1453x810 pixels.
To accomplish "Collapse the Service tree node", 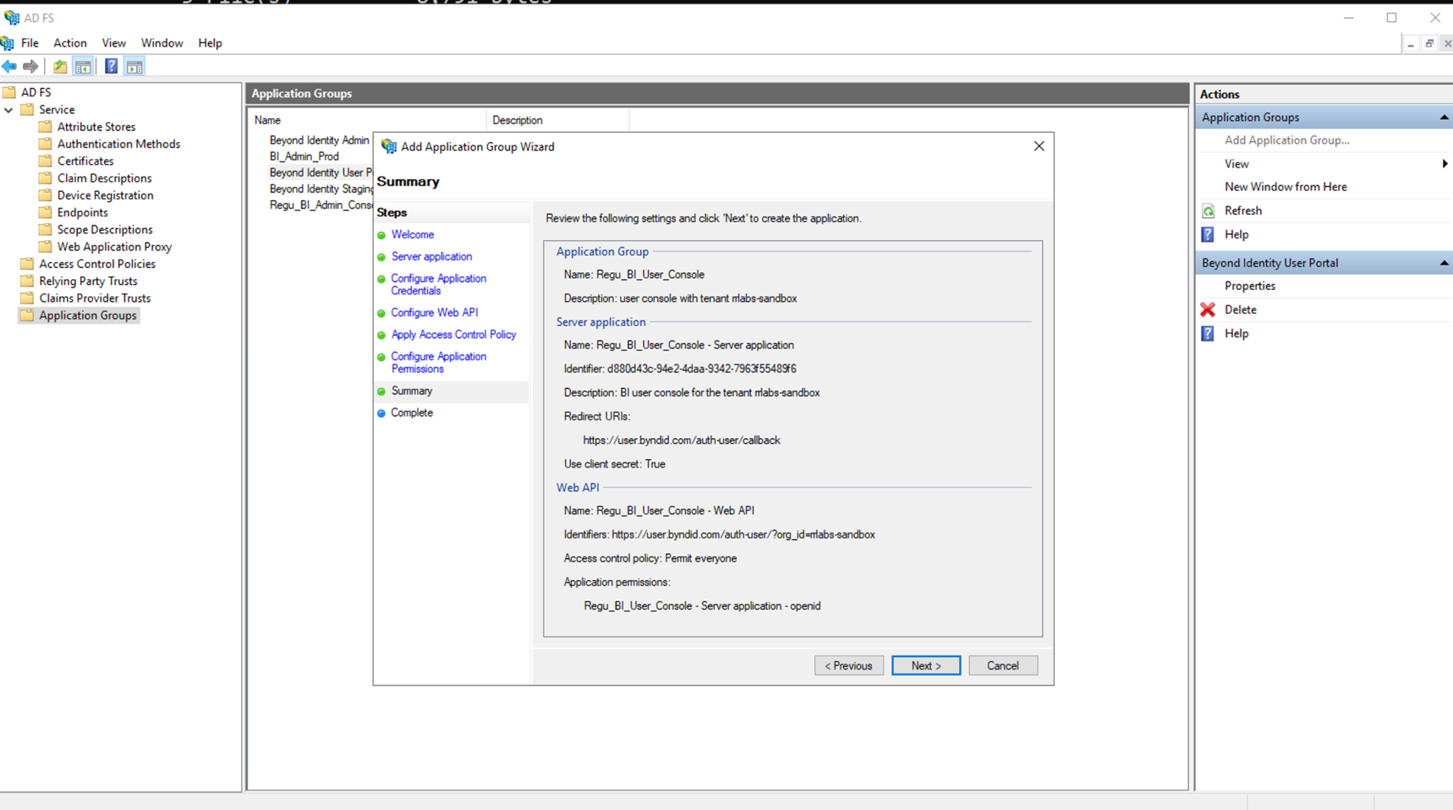I will 8,110.
